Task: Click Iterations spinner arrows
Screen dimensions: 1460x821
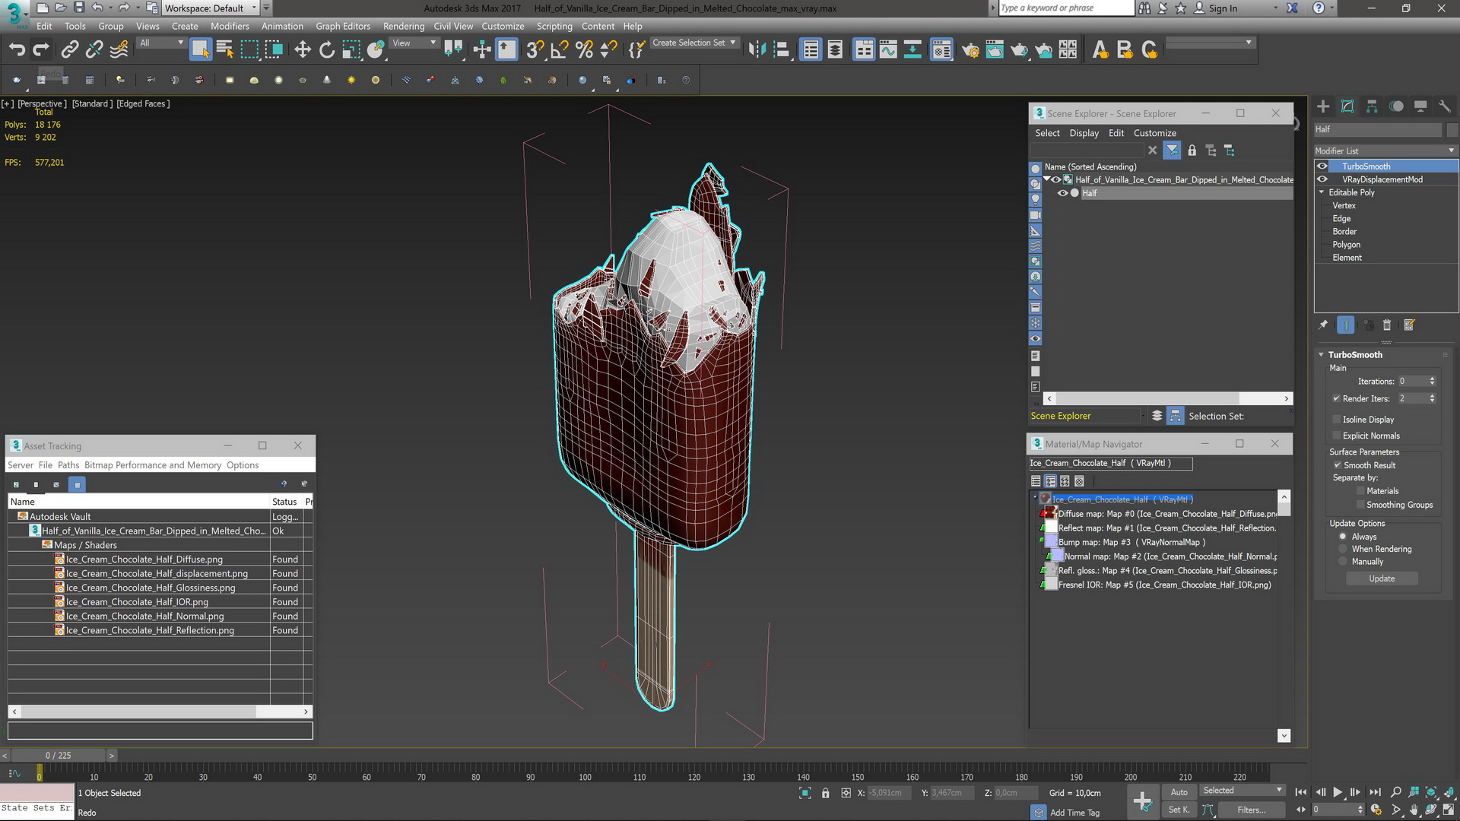Action: [x=1432, y=382]
